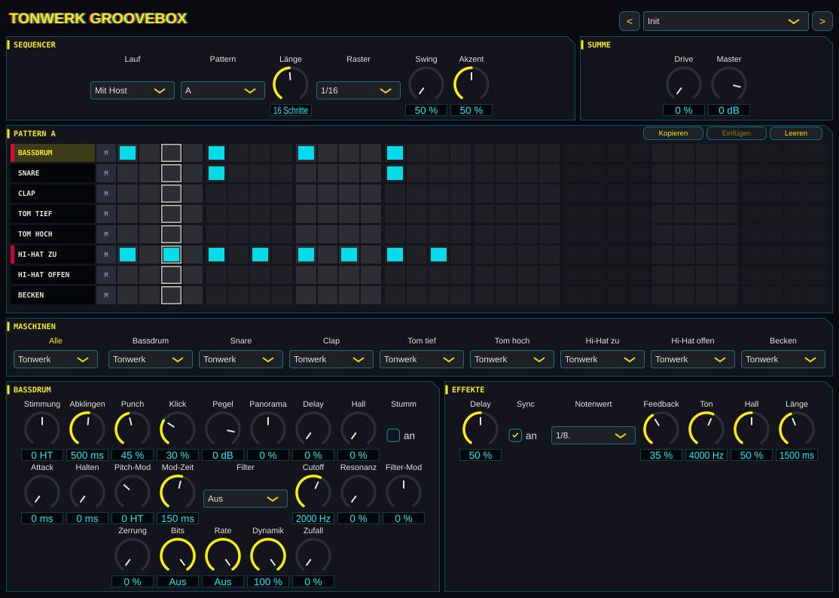Screen dimensions: 839x598
Task: Click the Feedback 35 % value field
Action: coord(661,455)
